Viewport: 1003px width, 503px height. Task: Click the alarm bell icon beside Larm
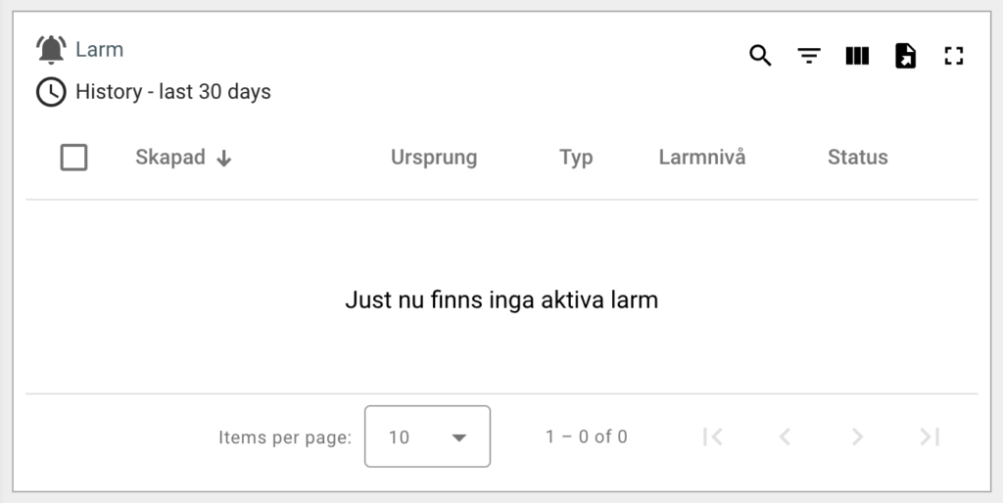[x=51, y=49]
